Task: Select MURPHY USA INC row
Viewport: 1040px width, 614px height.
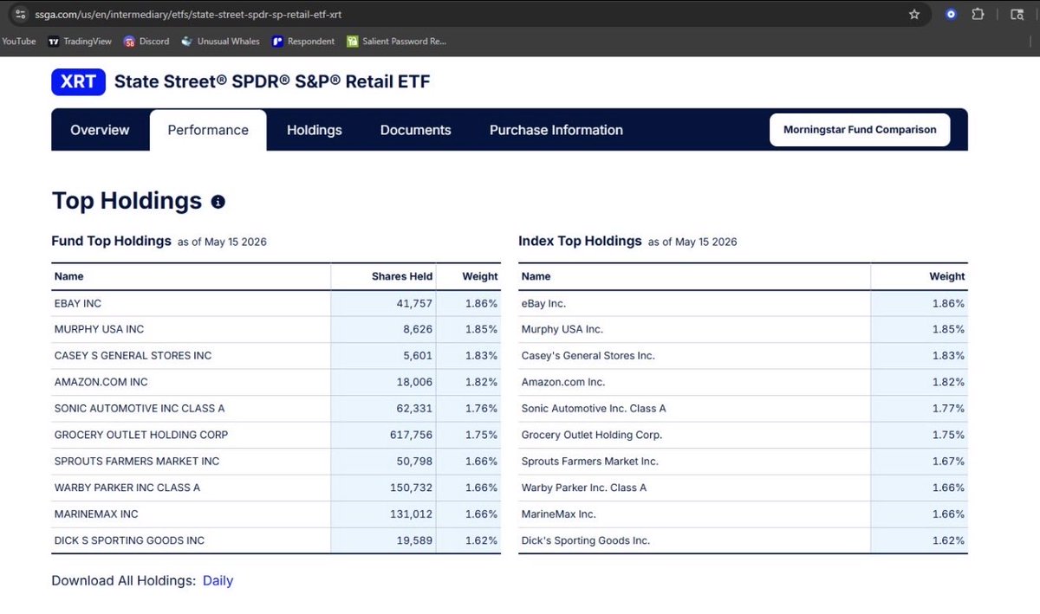Action: 276,329
